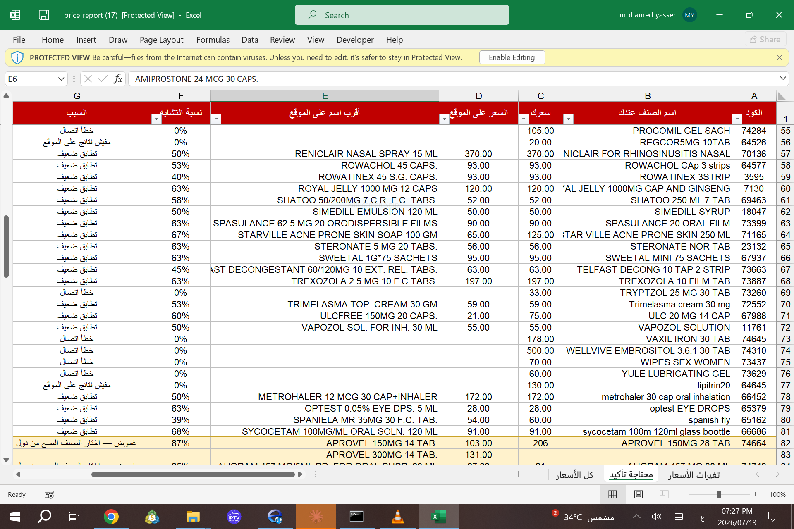This screenshot has width=794, height=529.
Task: Click the Select All corner triangle
Action: coord(781,96)
